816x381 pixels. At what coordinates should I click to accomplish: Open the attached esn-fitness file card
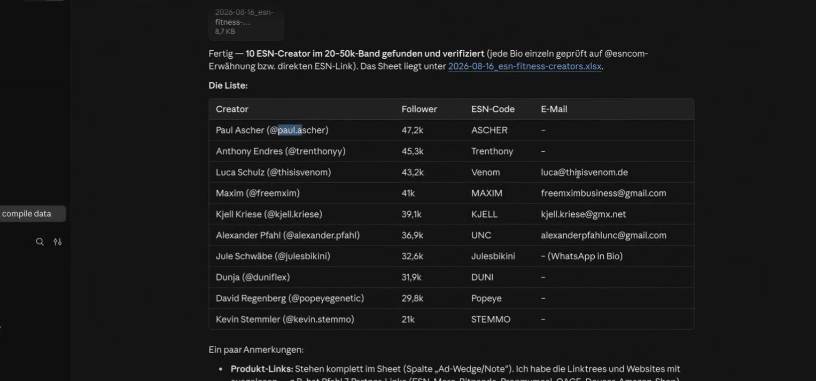246,21
